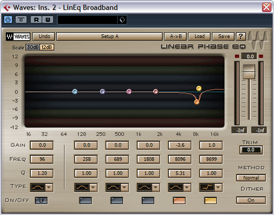Click the preset management diamond icon
The image size is (274, 215).
pos(122,20)
